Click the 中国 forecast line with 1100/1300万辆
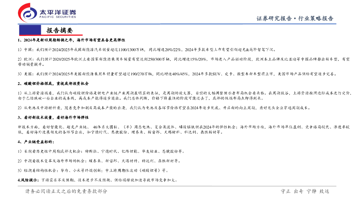The image size is (354, 199). (x=147, y=50)
